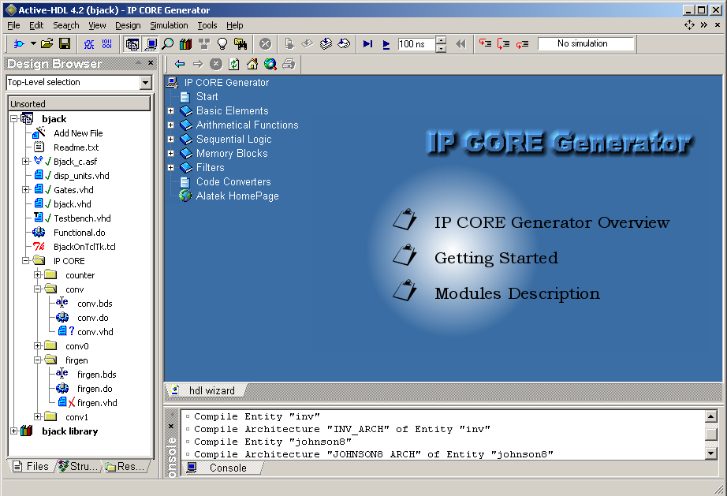Click the browser Back arrow icon
Image resolution: width=727 pixels, height=496 pixels.
(x=180, y=64)
